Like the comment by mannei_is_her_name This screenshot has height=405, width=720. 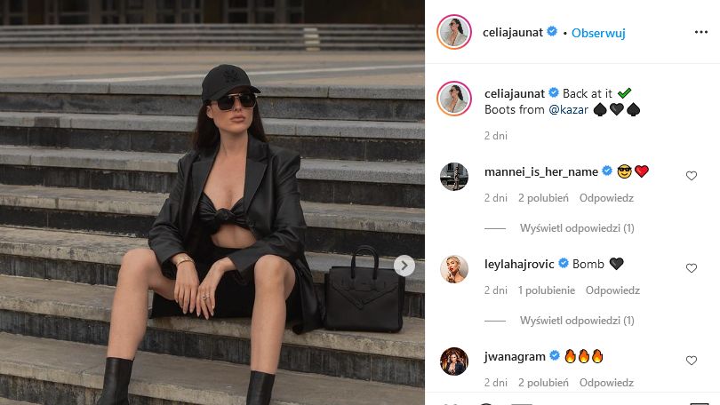[x=691, y=176]
